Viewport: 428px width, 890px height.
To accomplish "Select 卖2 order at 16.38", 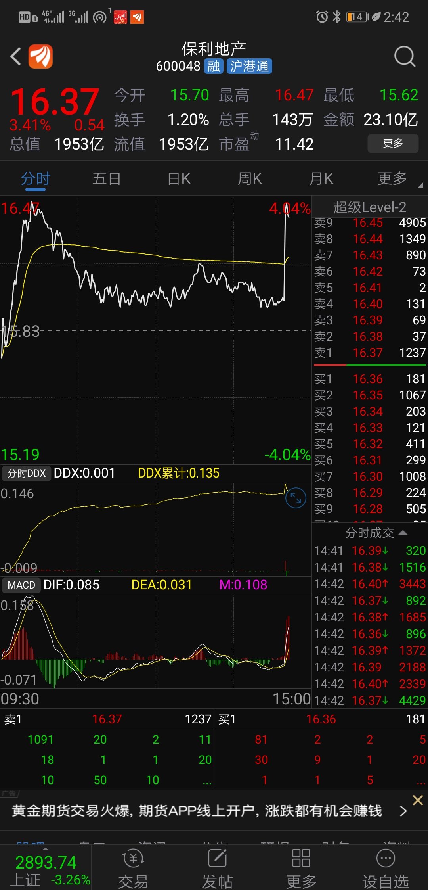I will [x=370, y=337].
